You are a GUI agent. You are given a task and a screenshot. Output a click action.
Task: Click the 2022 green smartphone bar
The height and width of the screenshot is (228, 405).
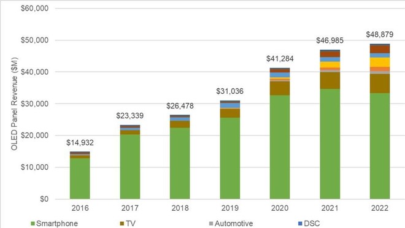point(380,146)
